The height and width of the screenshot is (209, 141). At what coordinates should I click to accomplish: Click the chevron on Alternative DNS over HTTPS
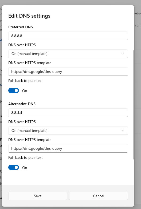coord(123,131)
